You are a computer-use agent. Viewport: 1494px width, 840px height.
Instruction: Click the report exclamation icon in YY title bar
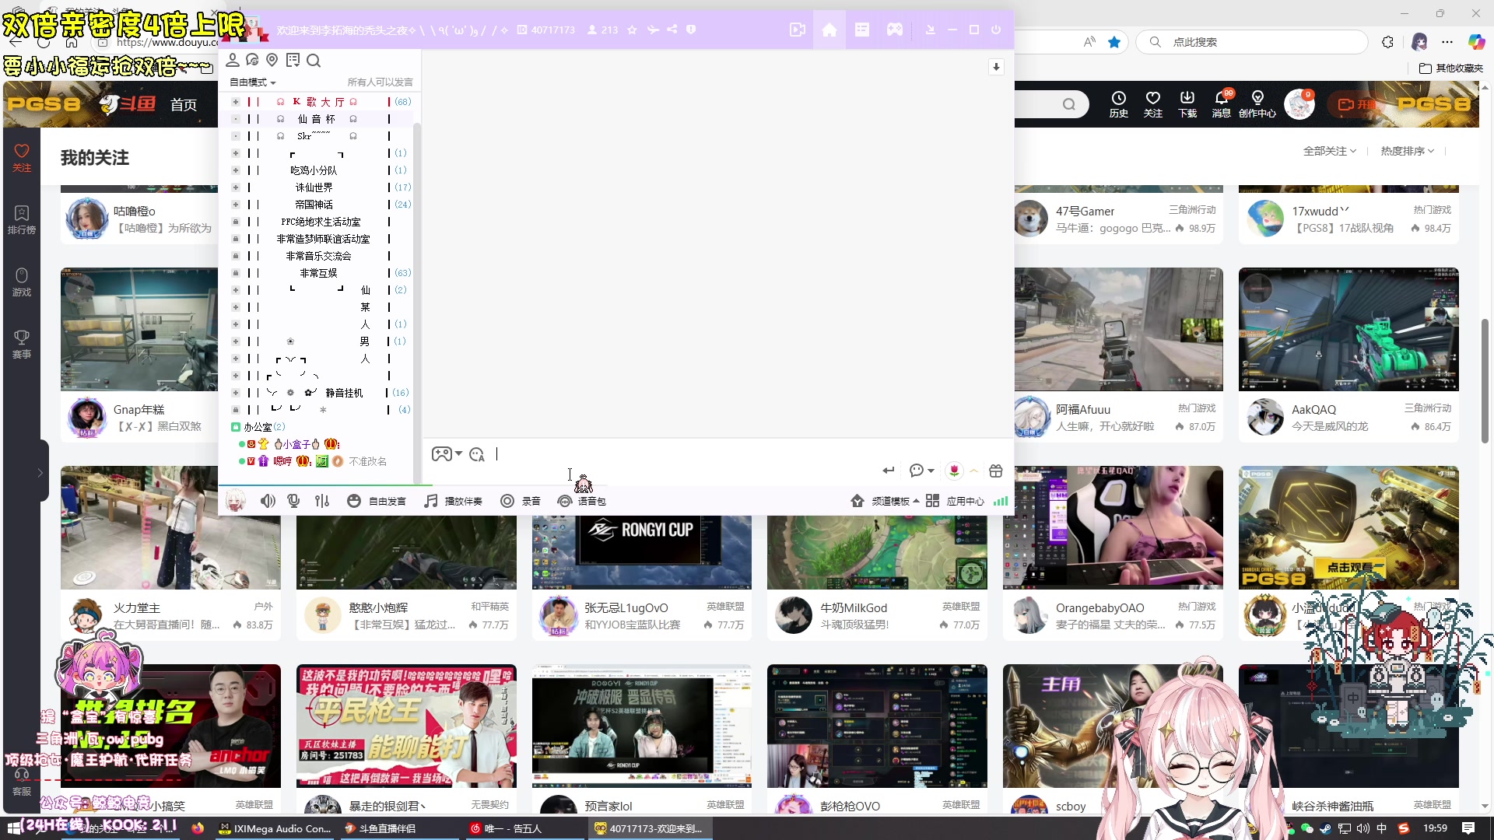[x=691, y=30]
